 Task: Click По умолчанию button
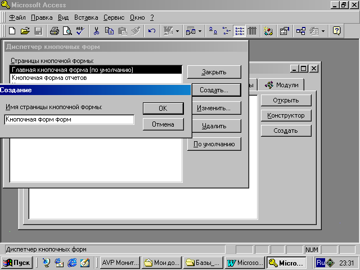click(x=214, y=144)
